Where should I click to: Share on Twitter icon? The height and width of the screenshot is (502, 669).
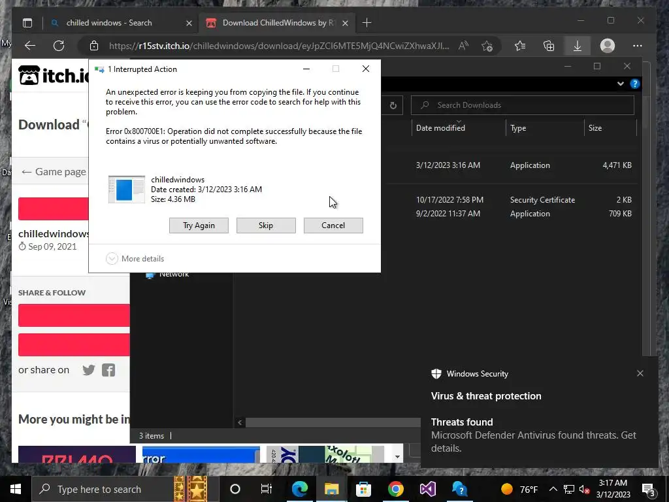click(x=89, y=370)
